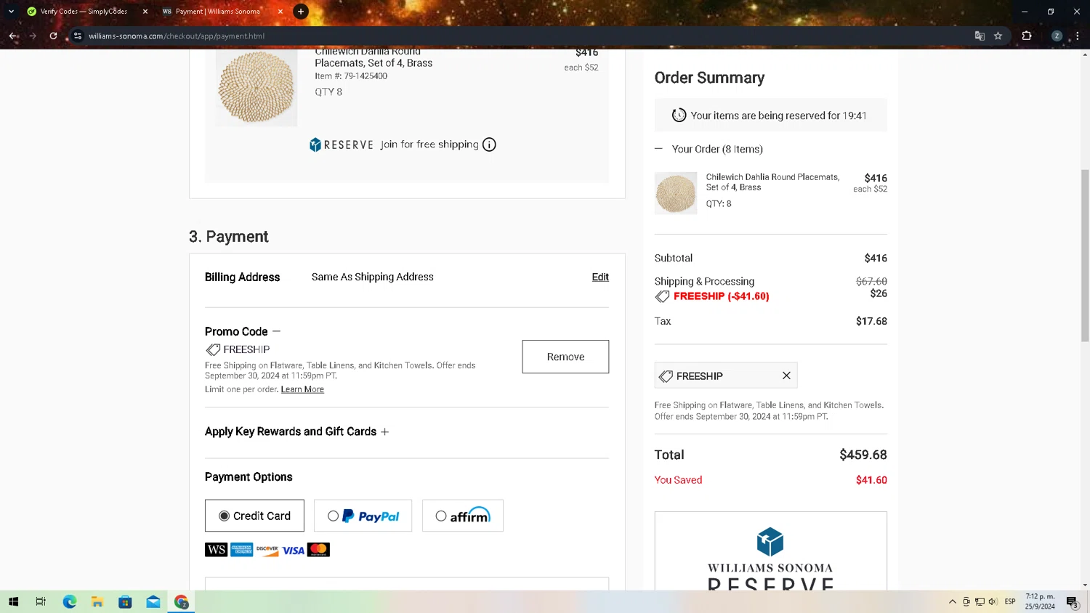Select the Credit Card payment option
This screenshot has height=613, width=1090.
[x=254, y=516]
